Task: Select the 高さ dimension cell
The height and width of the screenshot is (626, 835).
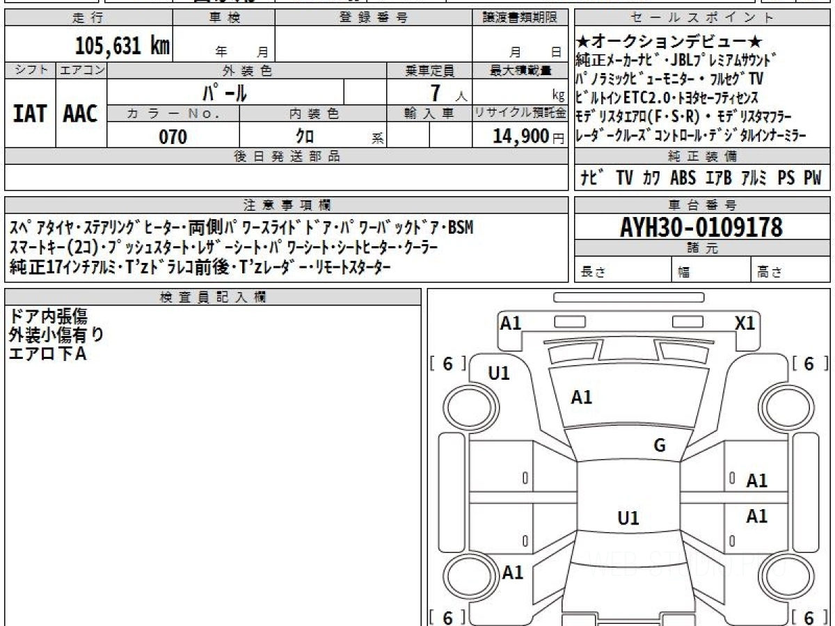Action: coord(790,270)
